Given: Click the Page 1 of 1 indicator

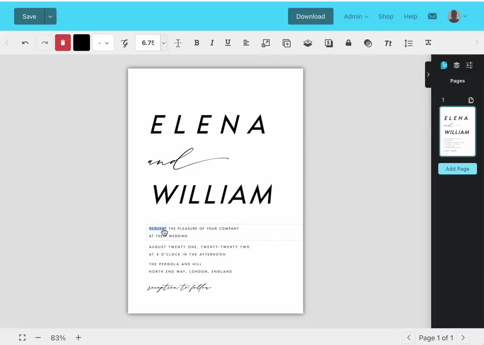Looking at the screenshot, I should [436, 338].
